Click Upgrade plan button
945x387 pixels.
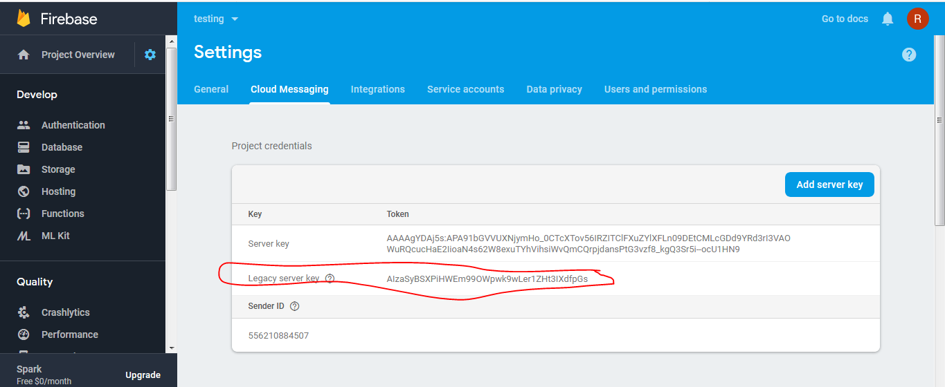(143, 375)
